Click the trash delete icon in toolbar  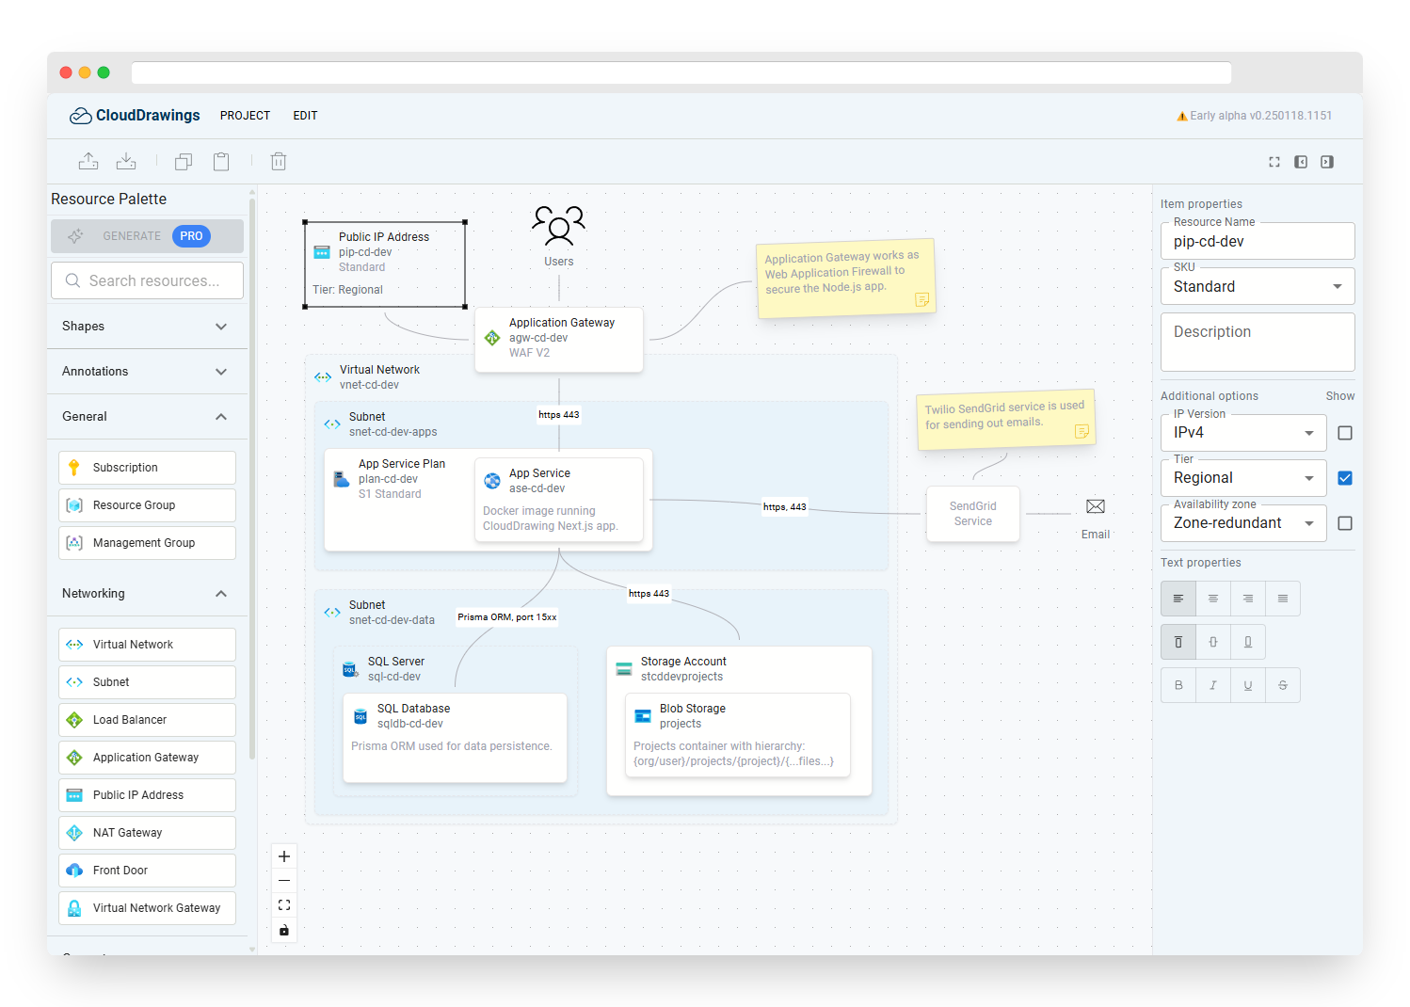pos(279,162)
